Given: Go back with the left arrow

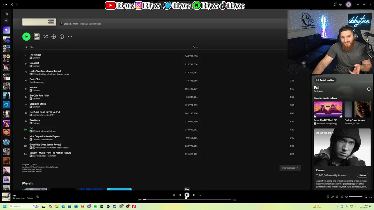Looking at the screenshot, I should (12, 4).
